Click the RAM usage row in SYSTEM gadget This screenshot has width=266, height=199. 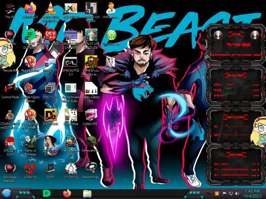[237, 90]
